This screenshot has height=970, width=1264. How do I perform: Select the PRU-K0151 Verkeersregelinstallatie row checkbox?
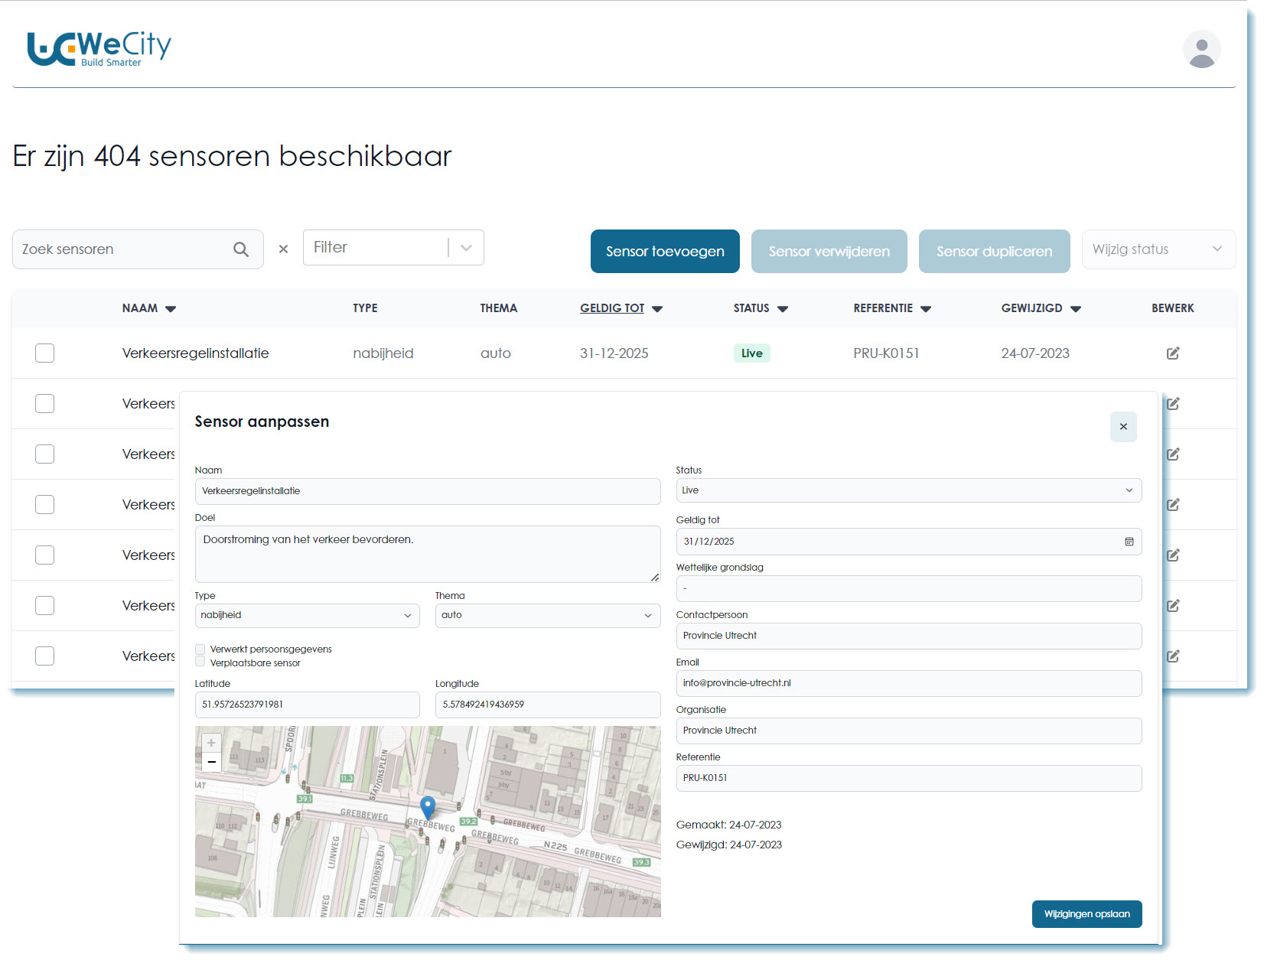tap(44, 353)
